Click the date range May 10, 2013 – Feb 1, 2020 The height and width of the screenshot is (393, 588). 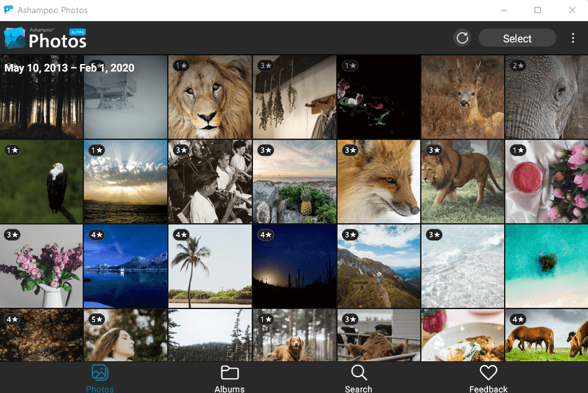coord(70,68)
